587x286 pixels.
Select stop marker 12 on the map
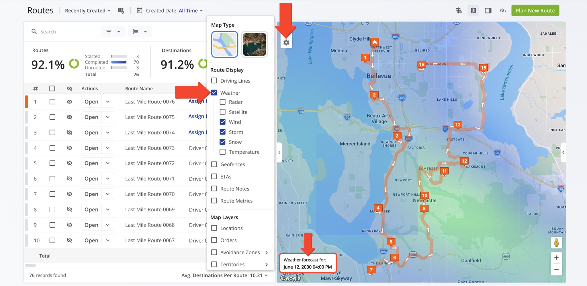pyautogui.click(x=464, y=161)
